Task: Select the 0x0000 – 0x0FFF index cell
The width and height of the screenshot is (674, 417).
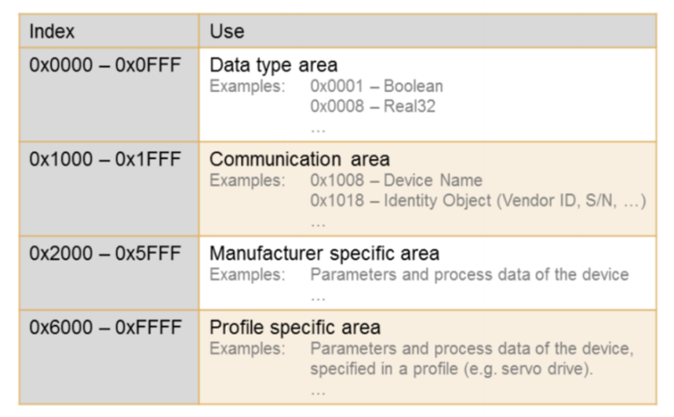Action: pyautogui.click(x=104, y=64)
